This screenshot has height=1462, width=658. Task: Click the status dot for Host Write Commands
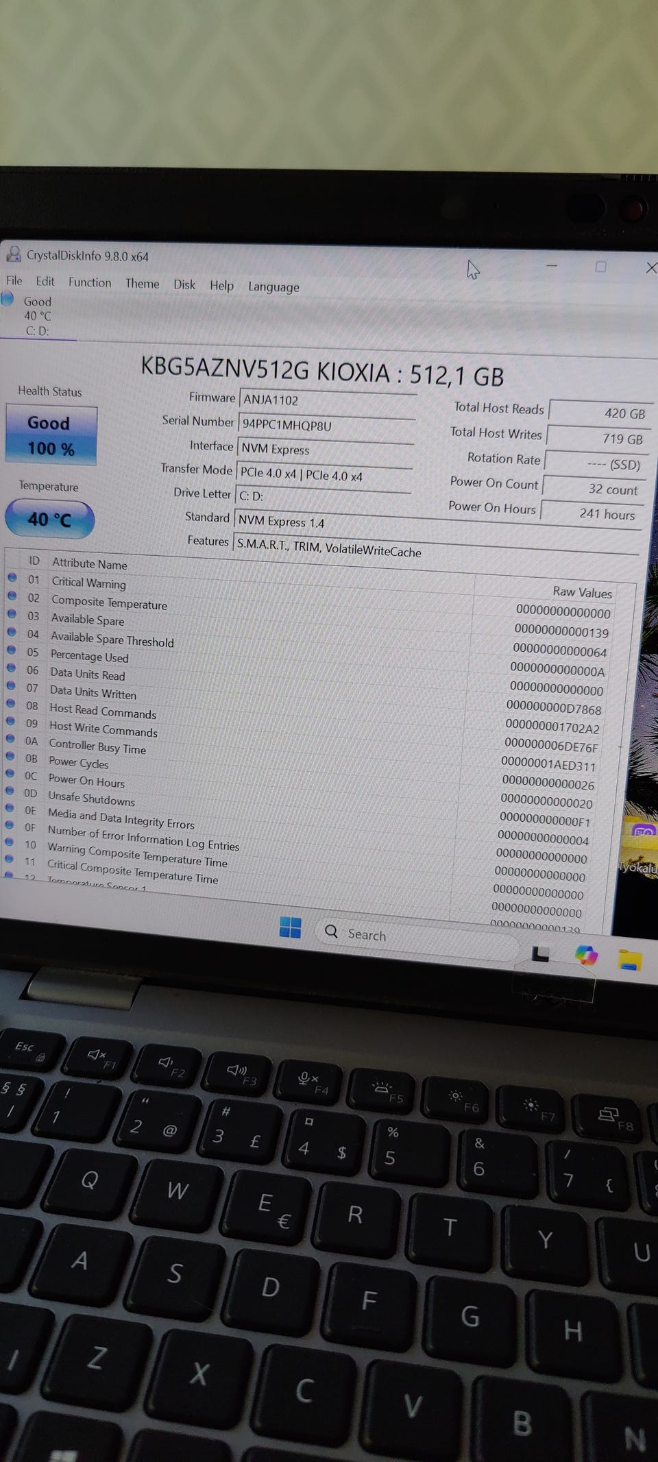10,721
